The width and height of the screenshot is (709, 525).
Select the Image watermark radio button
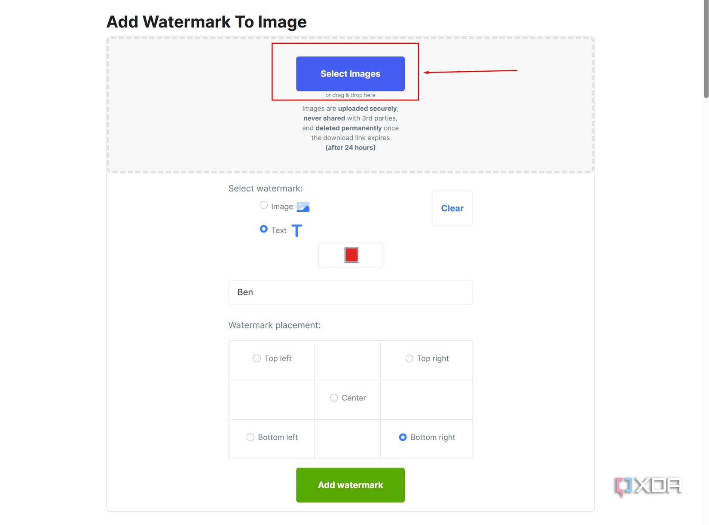263,205
